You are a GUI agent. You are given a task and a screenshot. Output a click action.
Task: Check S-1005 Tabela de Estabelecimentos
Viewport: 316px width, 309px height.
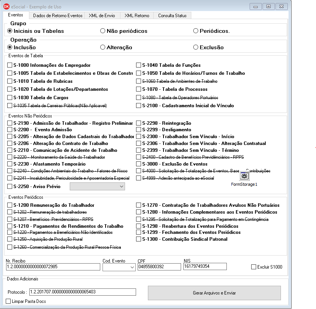10,73
